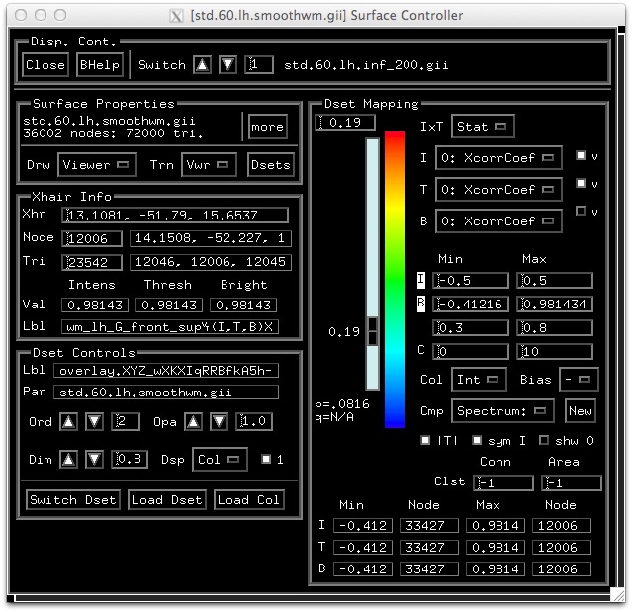The width and height of the screenshot is (632, 612).
Task: Open the B sub-brick XcorrCoef dropdown
Action: [x=498, y=220]
